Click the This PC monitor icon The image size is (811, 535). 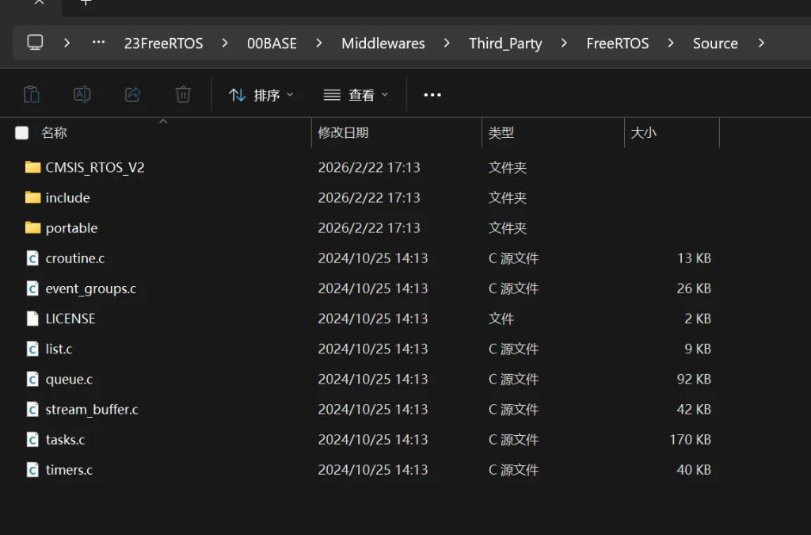[x=35, y=43]
